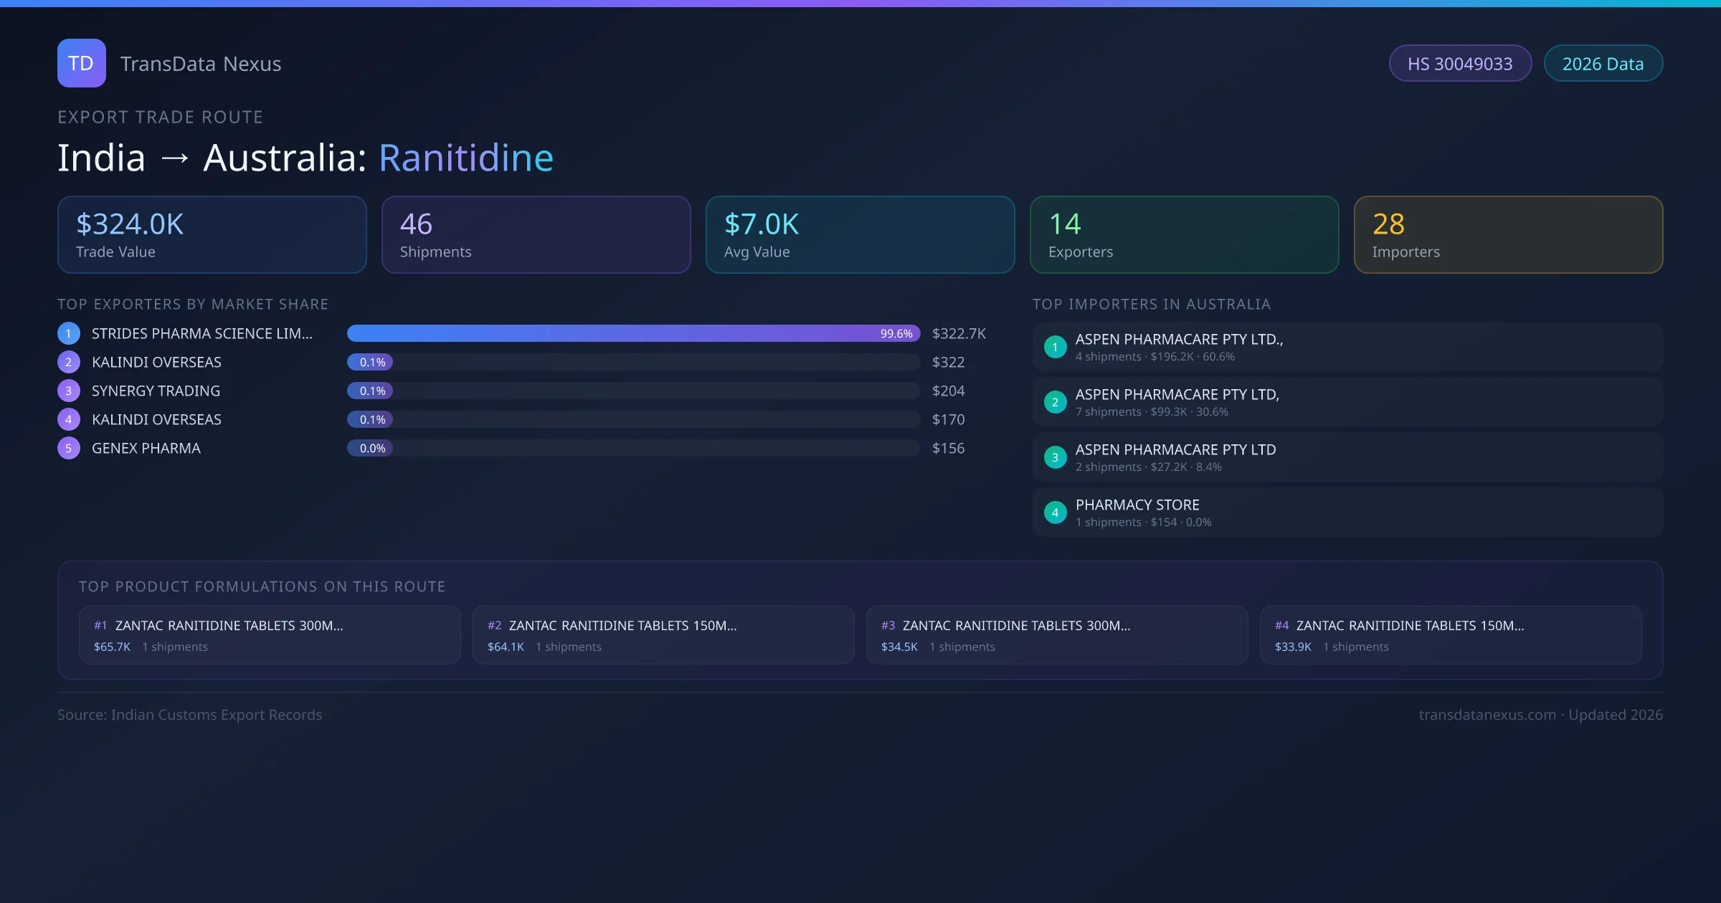The width and height of the screenshot is (1721, 903).
Task: Click green rank 2 importer badge
Action: point(1055,402)
